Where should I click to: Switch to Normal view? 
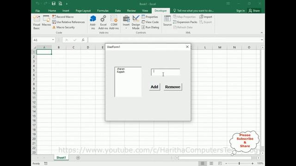click(203, 163)
